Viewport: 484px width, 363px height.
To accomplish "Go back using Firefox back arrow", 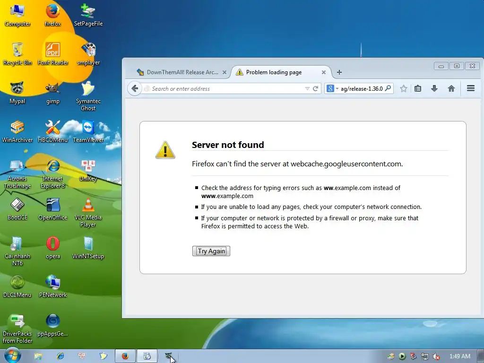I will (135, 88).
